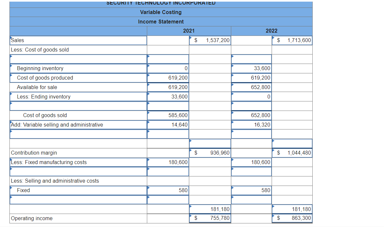Click the 2022 total fixed costs 181,180
This screenshot has height=227, width=384.
[292, 209]
